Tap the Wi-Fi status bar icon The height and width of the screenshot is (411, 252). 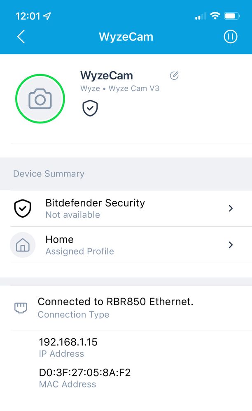coord(215,16)
